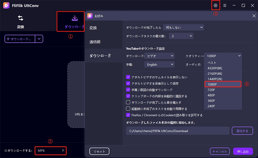The height and width of the screenshot is (158, 258).
Task: Choose 480P quality option
Action: point(223,95)
